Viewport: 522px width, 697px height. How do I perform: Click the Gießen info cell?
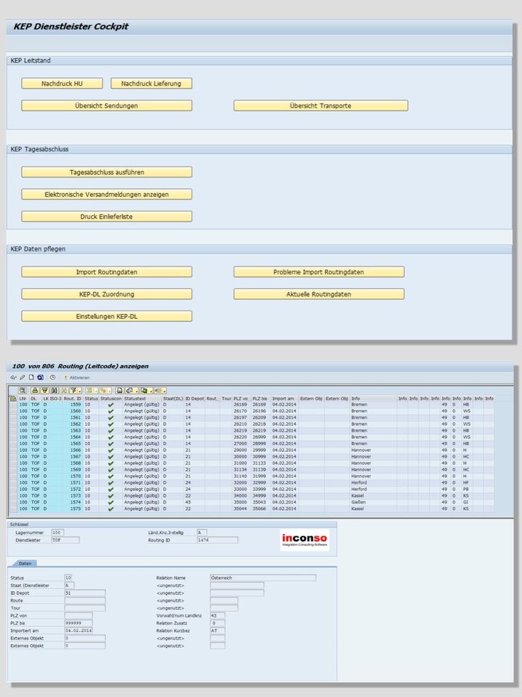pos(373,502)
